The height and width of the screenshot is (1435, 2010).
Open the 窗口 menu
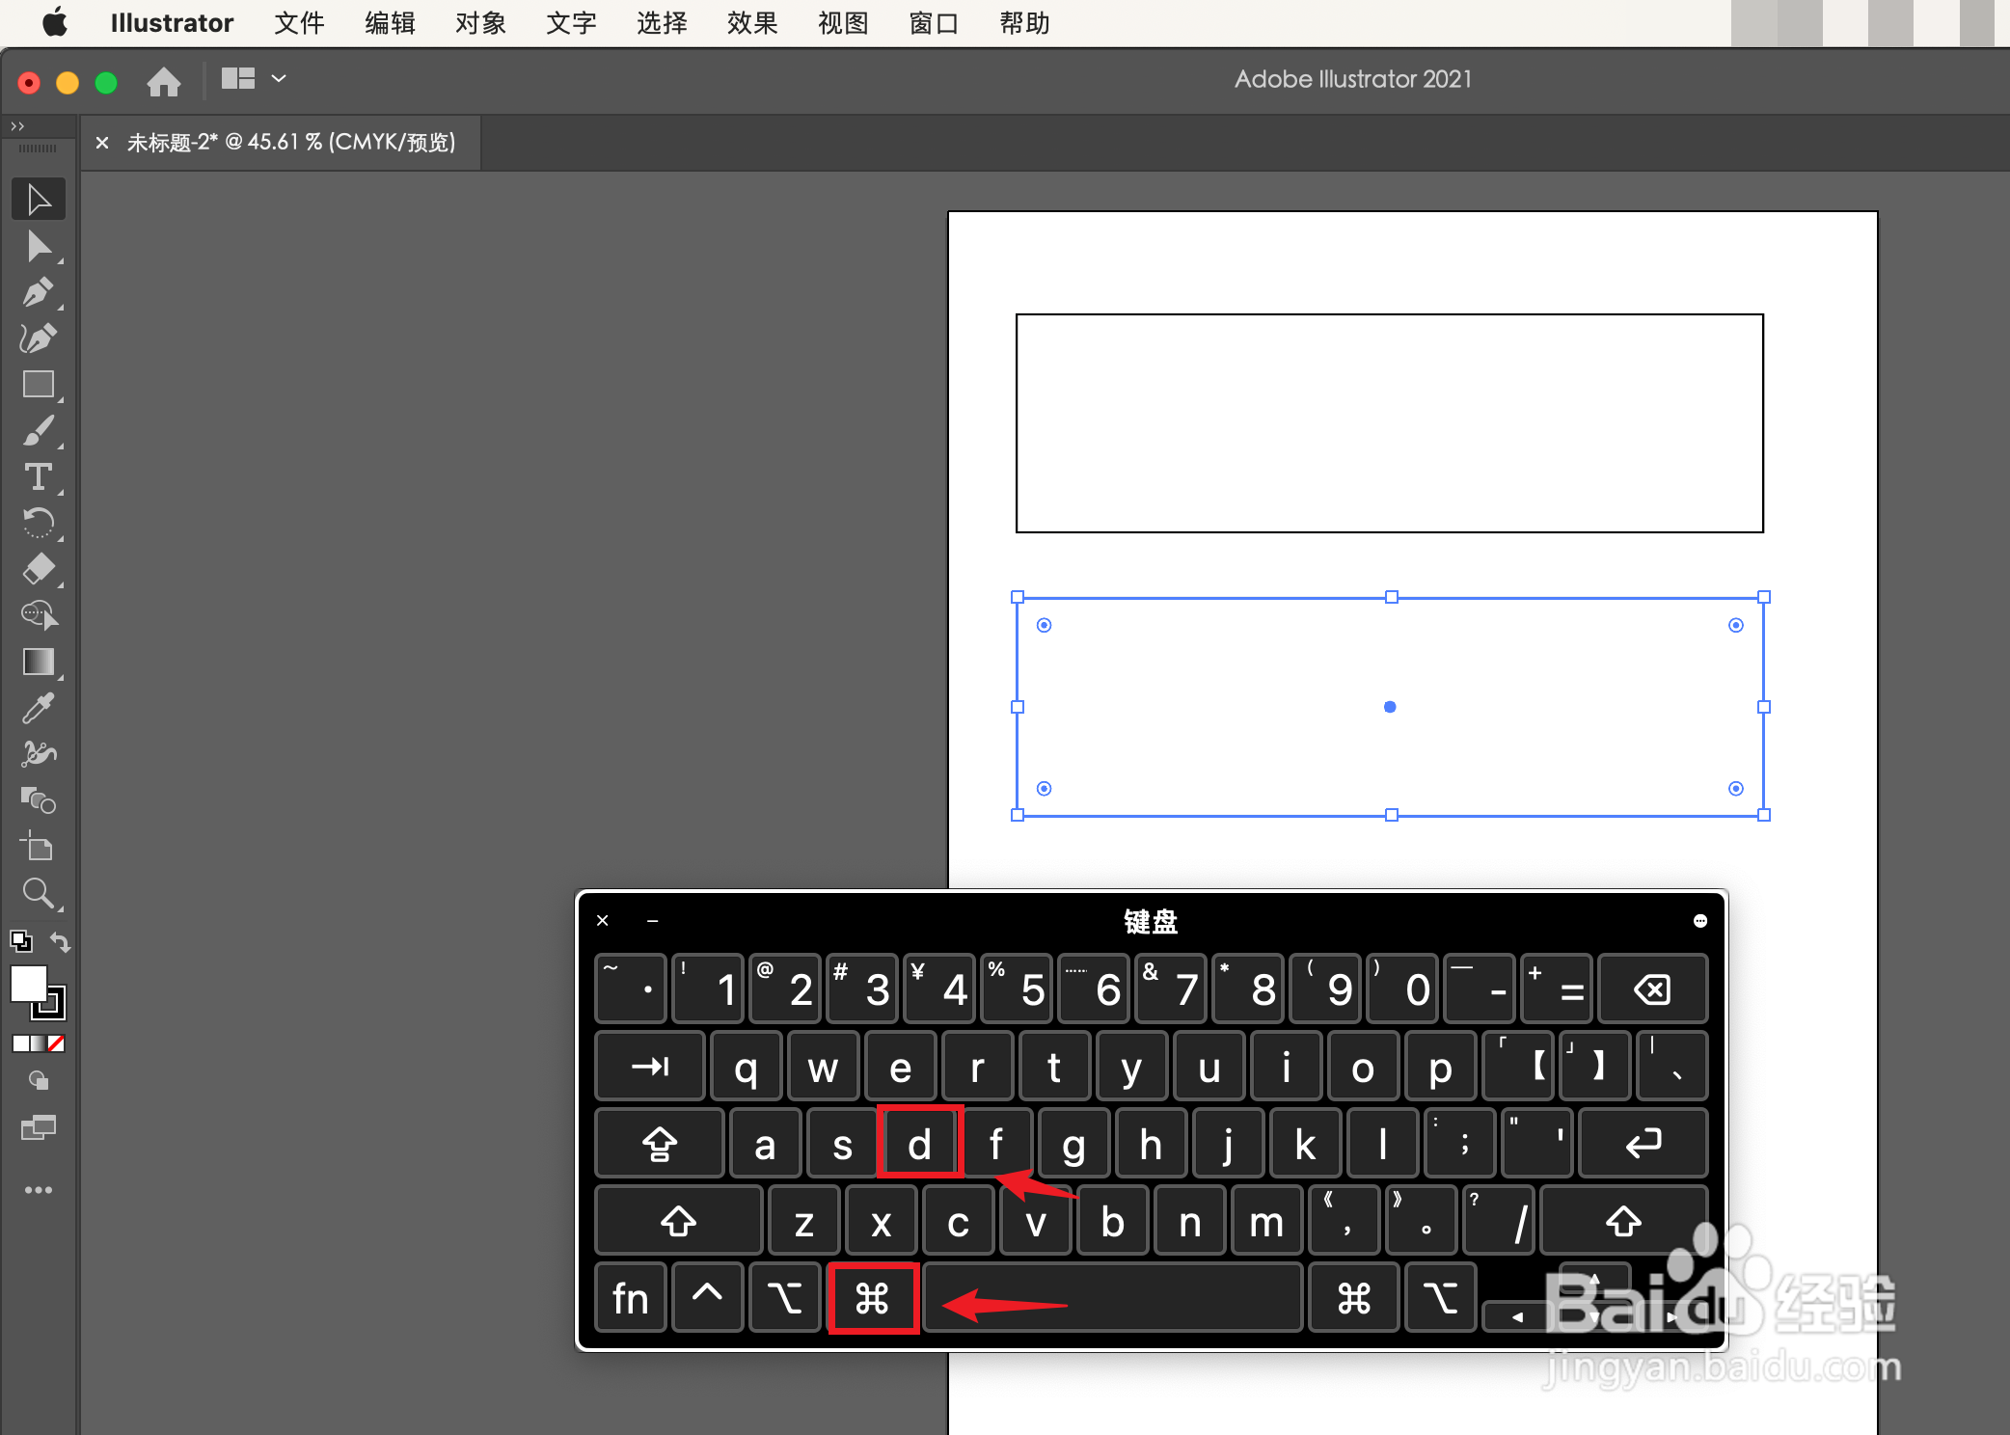point(933,23)
